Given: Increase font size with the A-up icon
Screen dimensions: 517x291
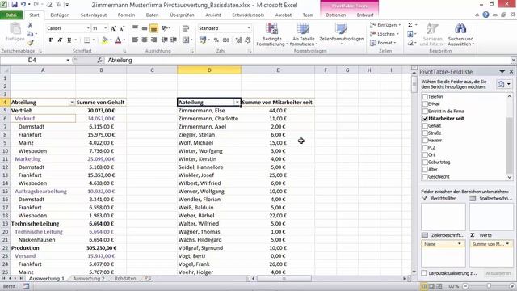Looking at the screenshot, I should (x=113, y=28).
